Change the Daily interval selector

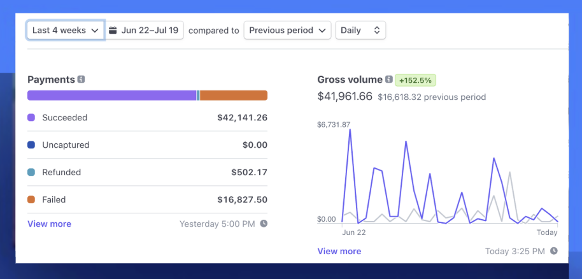[360, 30]
